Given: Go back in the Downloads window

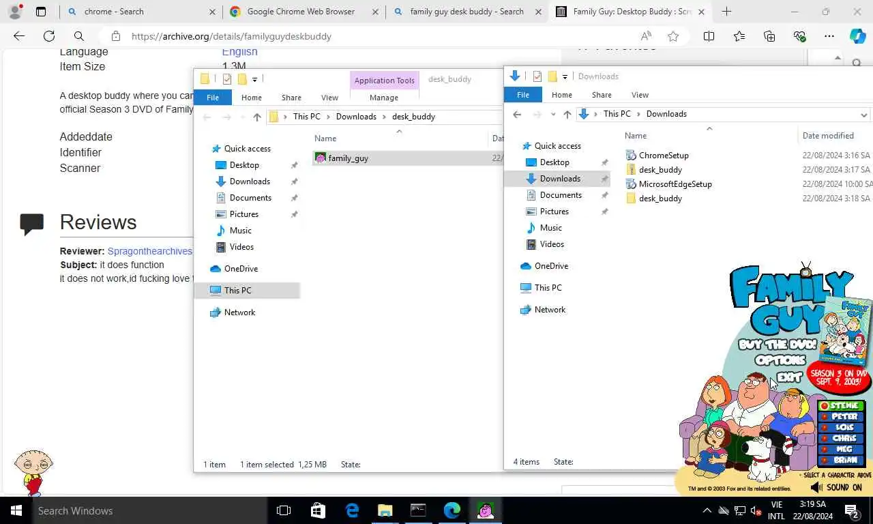Looking at the screenshot, I should tap(517, 114).
